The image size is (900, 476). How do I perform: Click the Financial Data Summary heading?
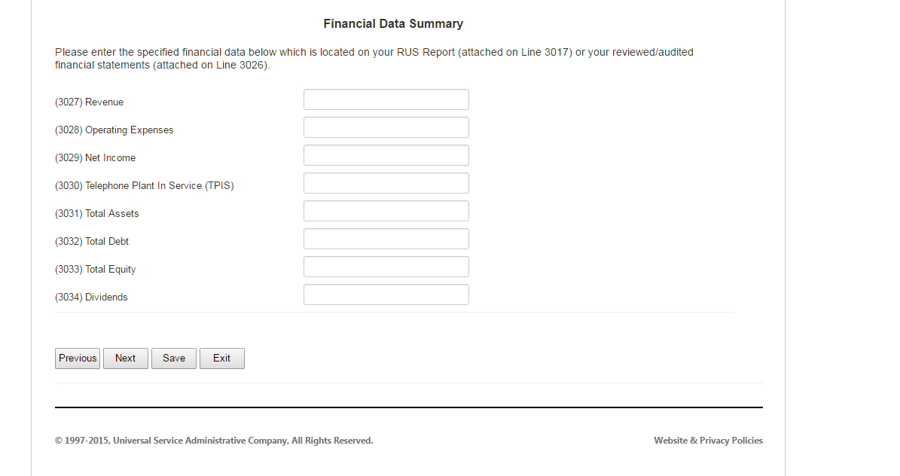(x=393, y=24)
